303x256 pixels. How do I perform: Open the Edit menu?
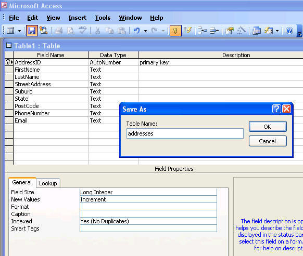(x=32, y=18)
